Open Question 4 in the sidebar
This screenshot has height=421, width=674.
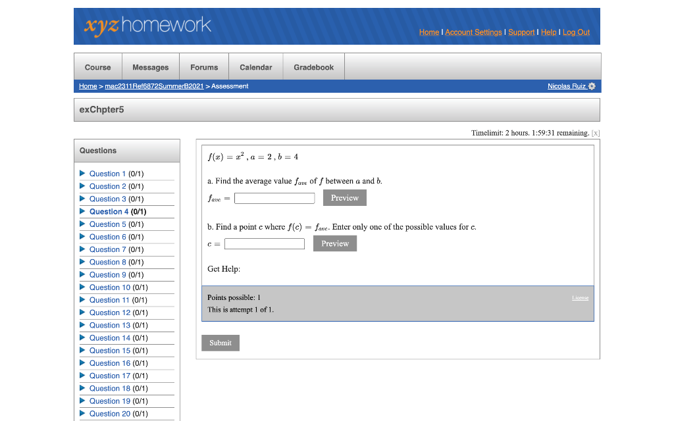pyautogui.click(x=108, y=211)
